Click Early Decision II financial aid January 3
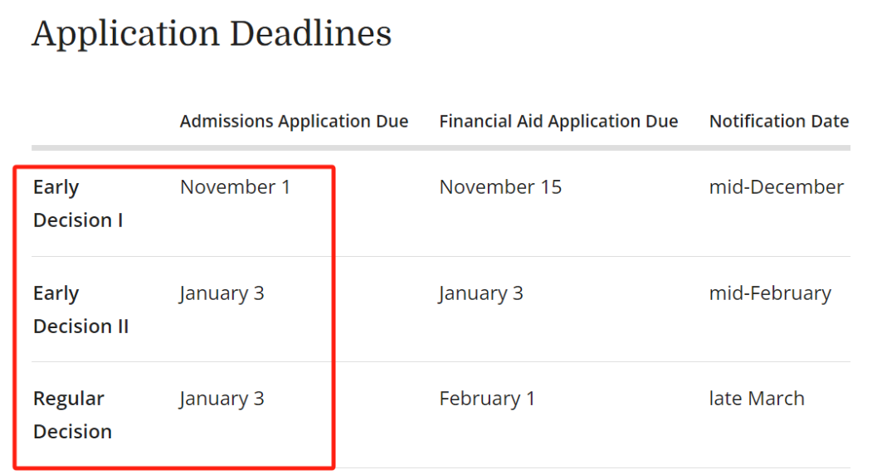 click(480, 293)
